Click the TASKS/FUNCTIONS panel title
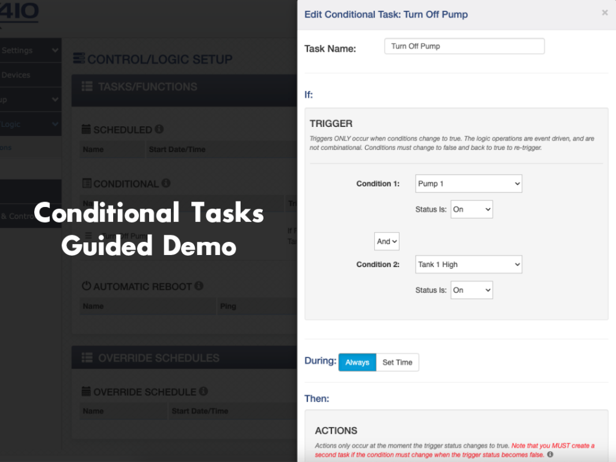Viewport: 616px width, 462px height. (x=148, y=87)
